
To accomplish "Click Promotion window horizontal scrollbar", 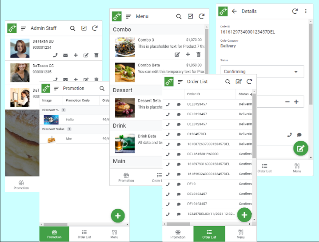I will (x=56, y=225).
